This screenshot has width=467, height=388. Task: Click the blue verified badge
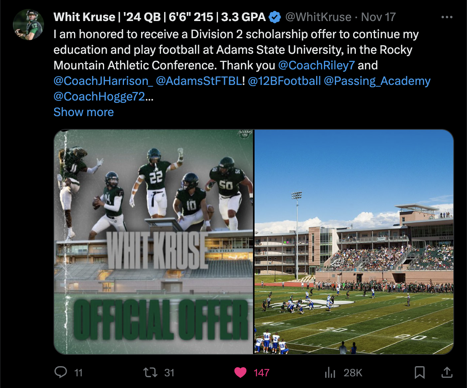pyautogui.click(x=274, y=17)
